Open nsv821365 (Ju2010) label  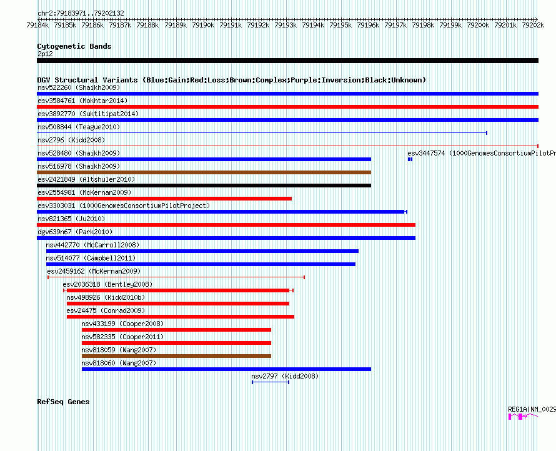[71, 219]
